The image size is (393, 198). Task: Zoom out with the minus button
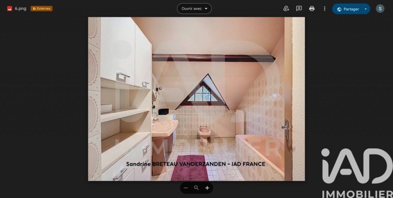tap(186, 188)
